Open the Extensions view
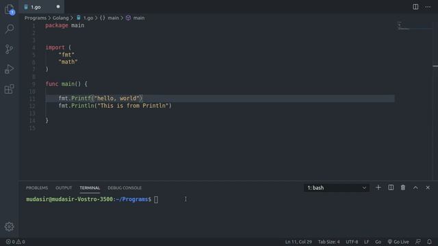The width and height of the screenshot is (438, 246). 9,90
